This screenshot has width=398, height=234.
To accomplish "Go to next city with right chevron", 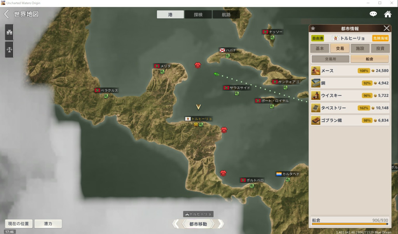I will 221,224.
